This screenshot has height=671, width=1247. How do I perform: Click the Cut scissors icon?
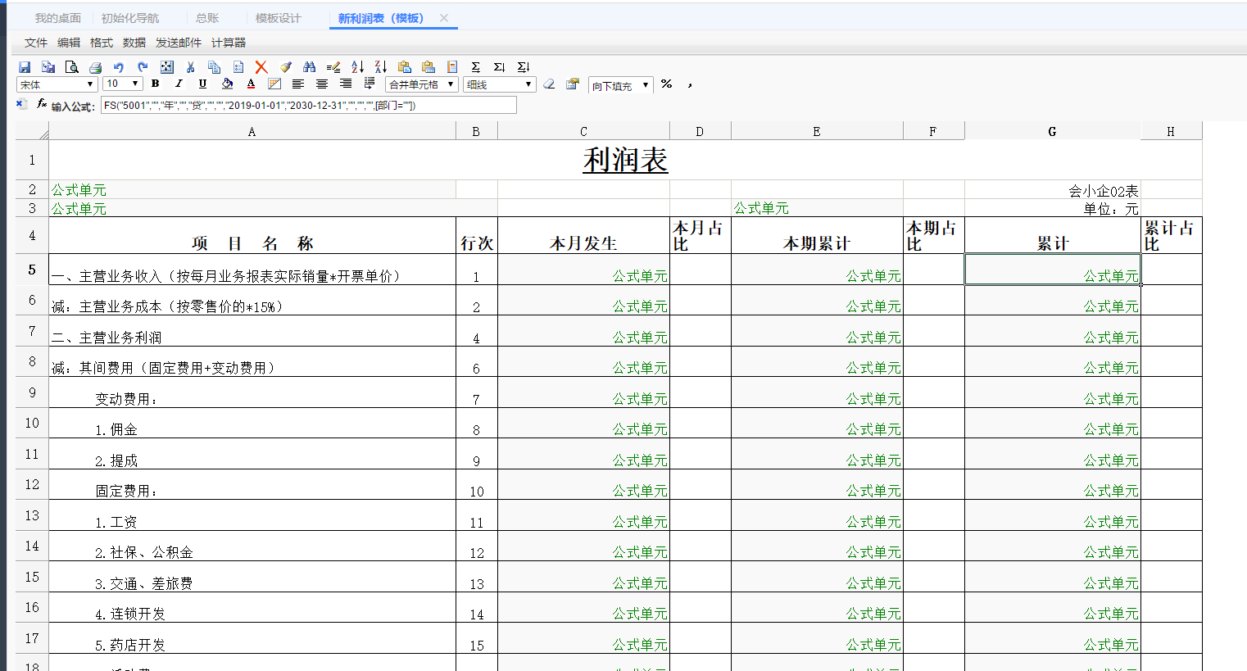tap(190, 67)
